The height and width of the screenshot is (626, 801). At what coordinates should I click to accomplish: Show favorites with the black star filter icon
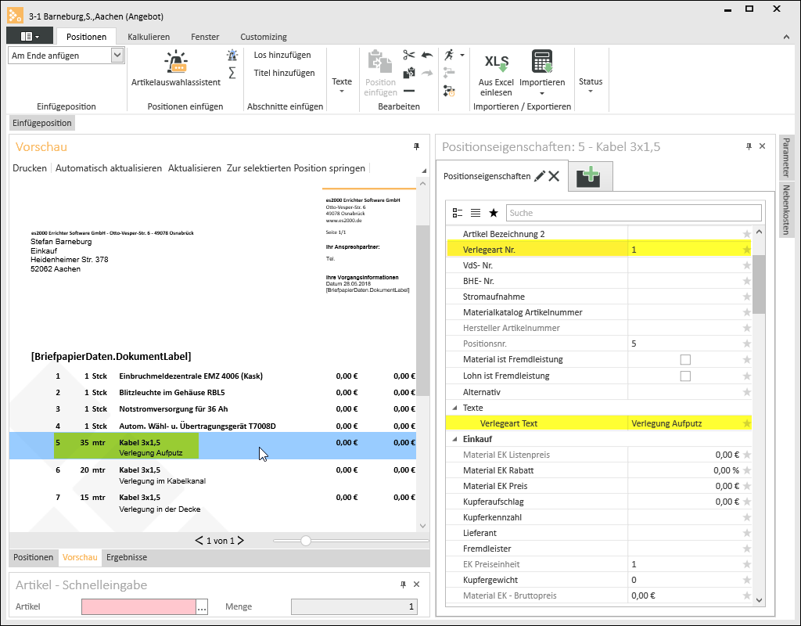click(x=494, y=213)
